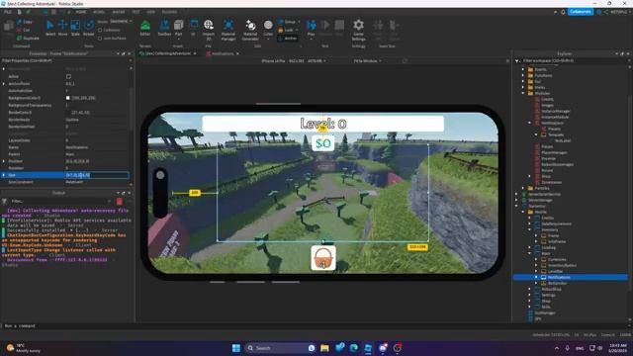The width and height of the screenshot is (633, 356).
Task: Toggle the Join Surfaces checkbox
Action: [x=100, y=39]
